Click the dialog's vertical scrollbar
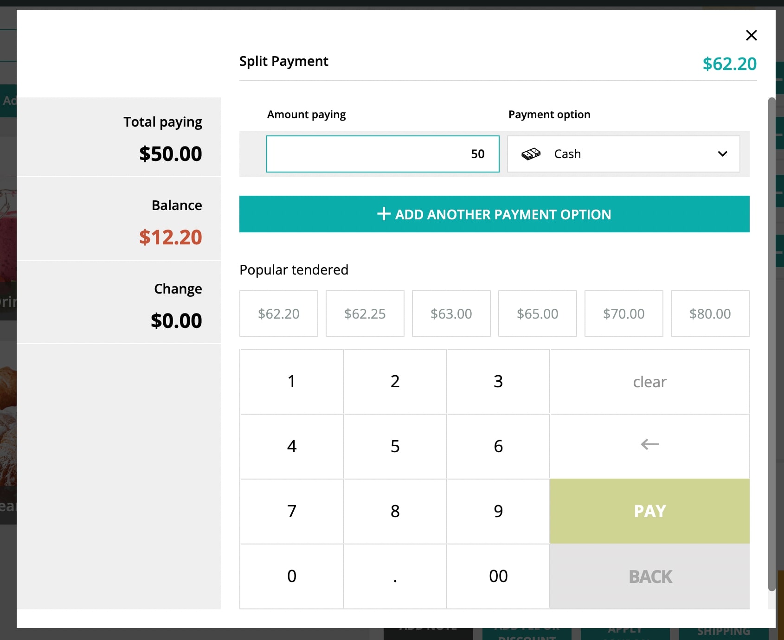The height and width of the screenshot is (640, 784). [x=771, y=344]
